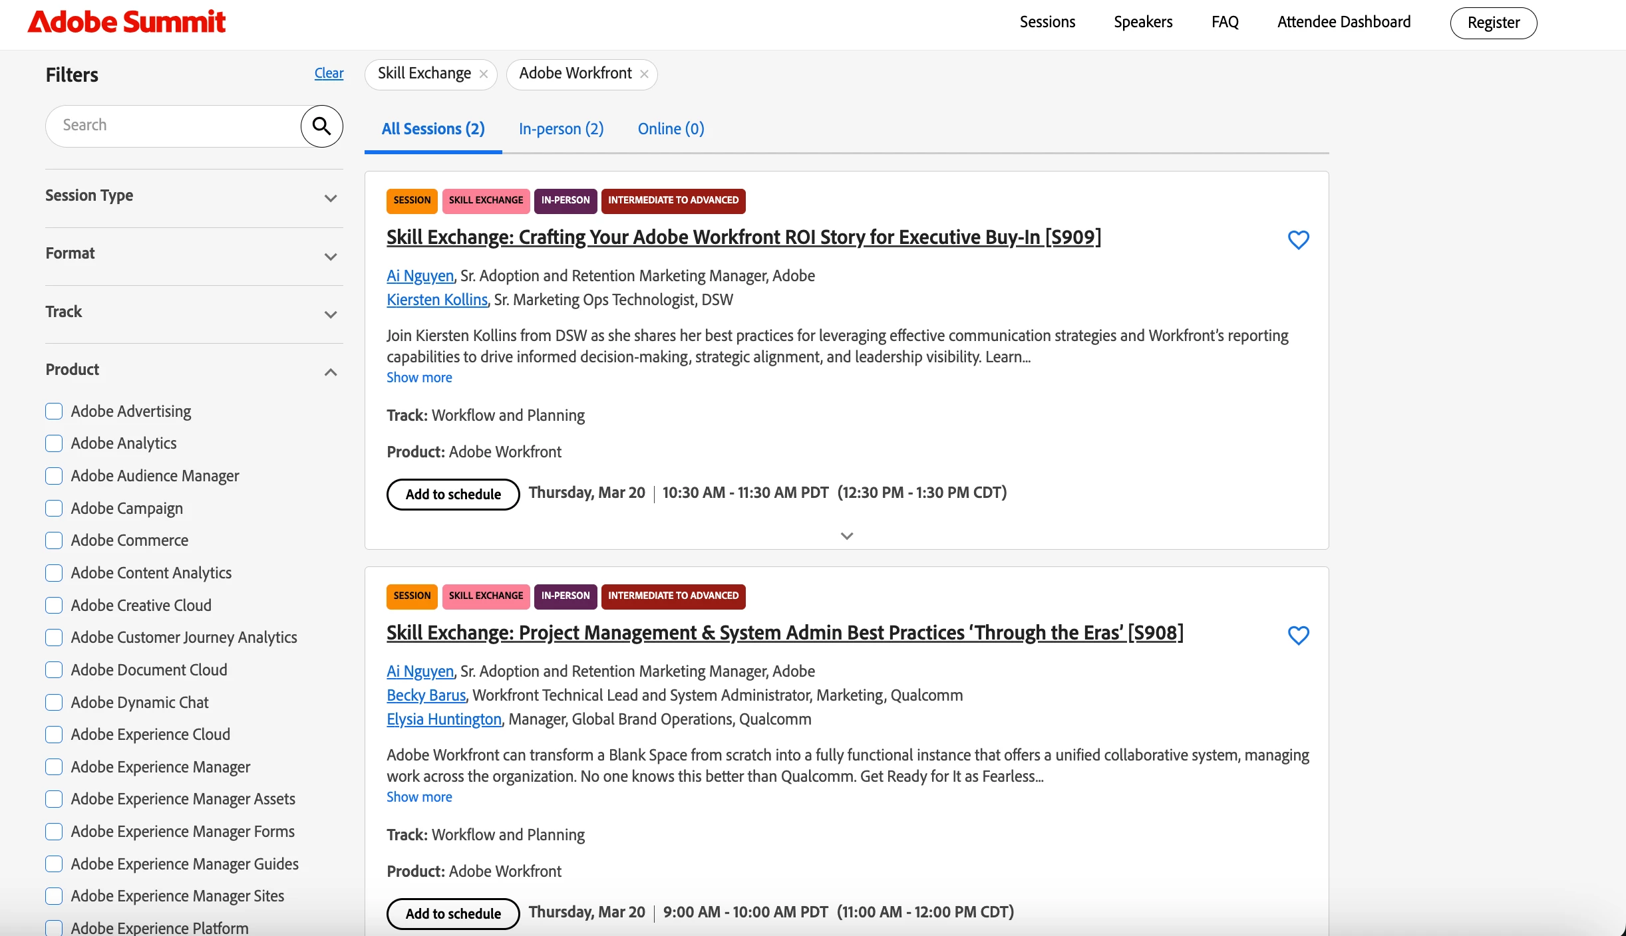Image resolution: width=1626 pixels, height=936 pixels.
Task: Remove the Skill Exchange filter chip
Action: 484,74
